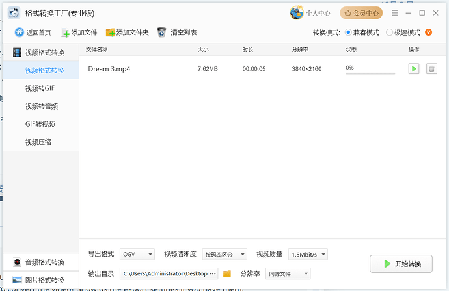Screen dimensions: 449x291
Task: Click the 分辨率 column header
Action: click(300, 50)
